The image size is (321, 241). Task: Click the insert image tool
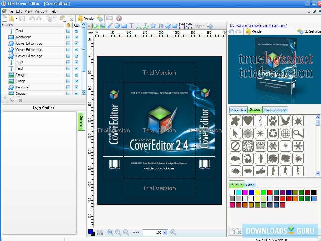103,26
